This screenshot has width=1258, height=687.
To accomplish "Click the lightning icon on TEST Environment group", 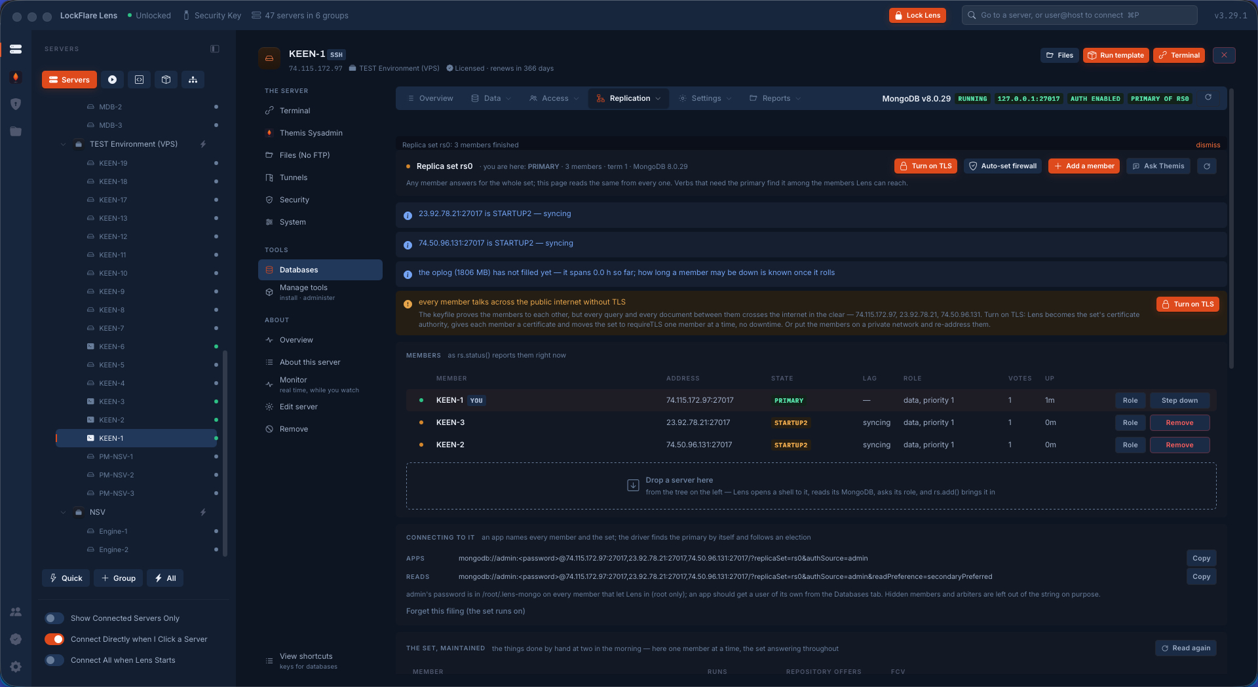I will [203, 144].
